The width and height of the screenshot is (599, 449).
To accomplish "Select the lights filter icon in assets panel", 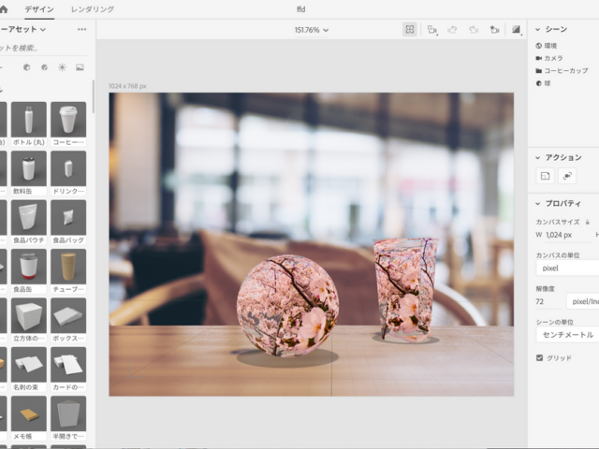I will click(x=62, y=67).
